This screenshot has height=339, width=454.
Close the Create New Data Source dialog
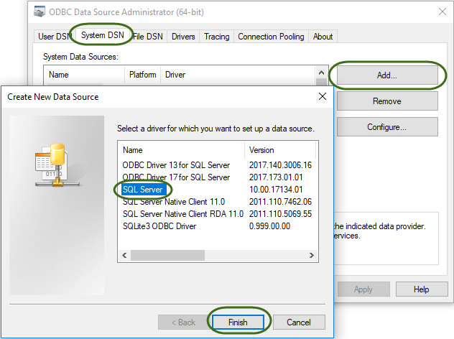click(x=323, y=96)
